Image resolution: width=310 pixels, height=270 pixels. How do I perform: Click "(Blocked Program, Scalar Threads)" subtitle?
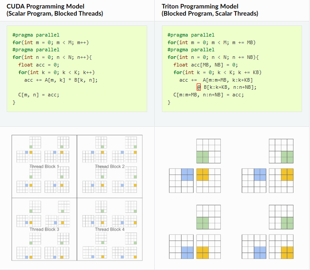click(210, 13)
